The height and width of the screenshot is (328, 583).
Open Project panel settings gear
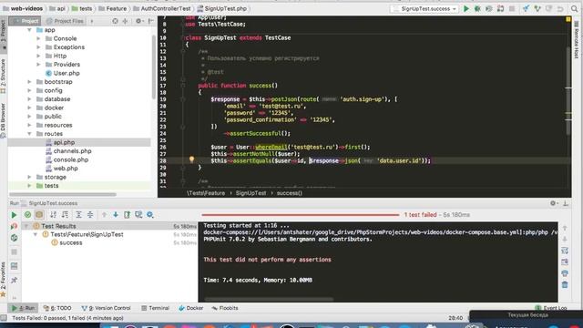pyautogui.click(x=138, y=21)
